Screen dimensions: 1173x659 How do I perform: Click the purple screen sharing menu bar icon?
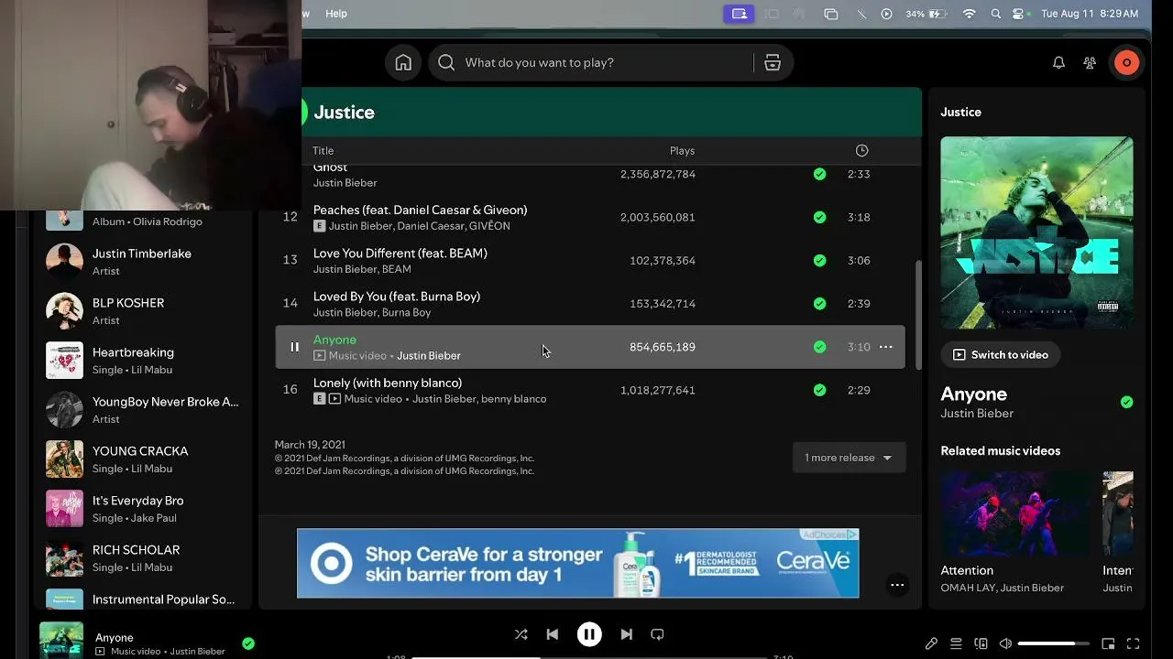740,14
